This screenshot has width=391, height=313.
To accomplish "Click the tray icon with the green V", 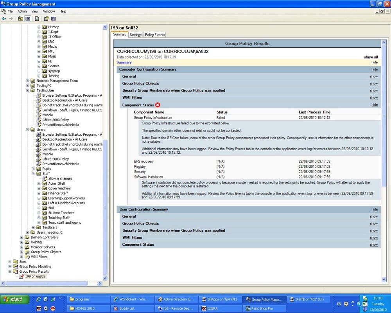I will [365, 304].
